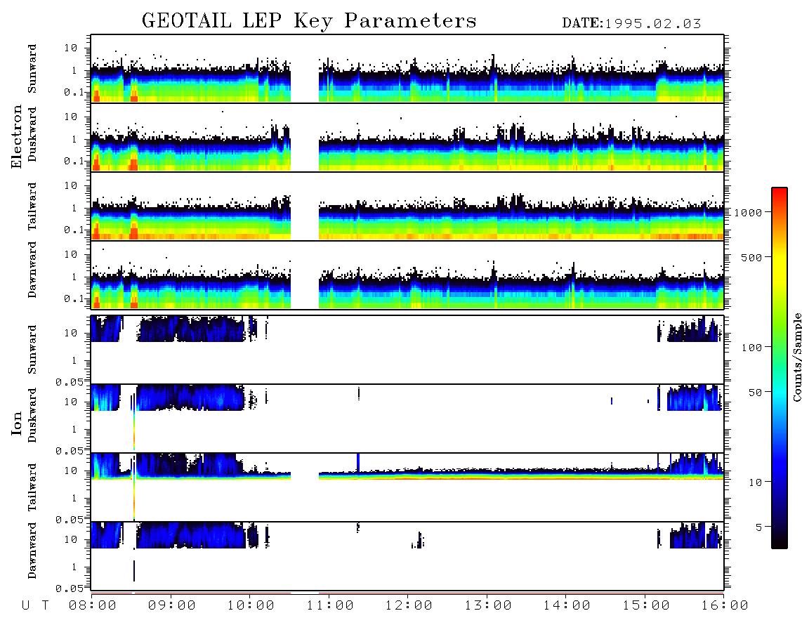Click the vertical Electron group label
This screenshot has width=802, height=618.
coord(17,137)
